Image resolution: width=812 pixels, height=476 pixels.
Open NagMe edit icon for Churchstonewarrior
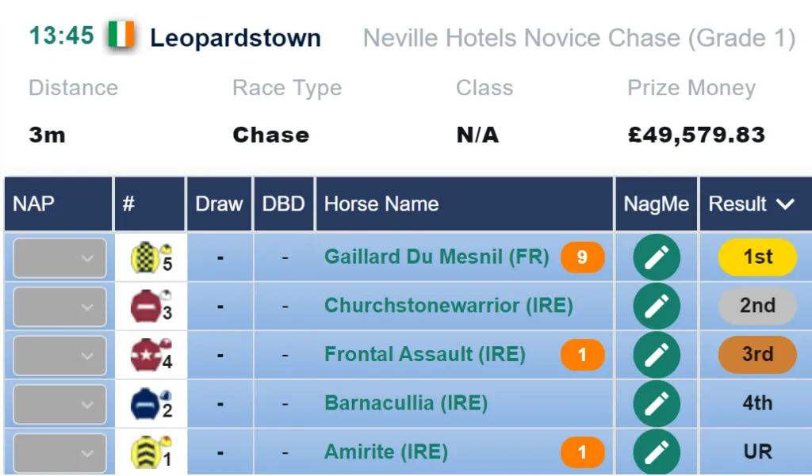pyautogui.click(x=656, y=306)
